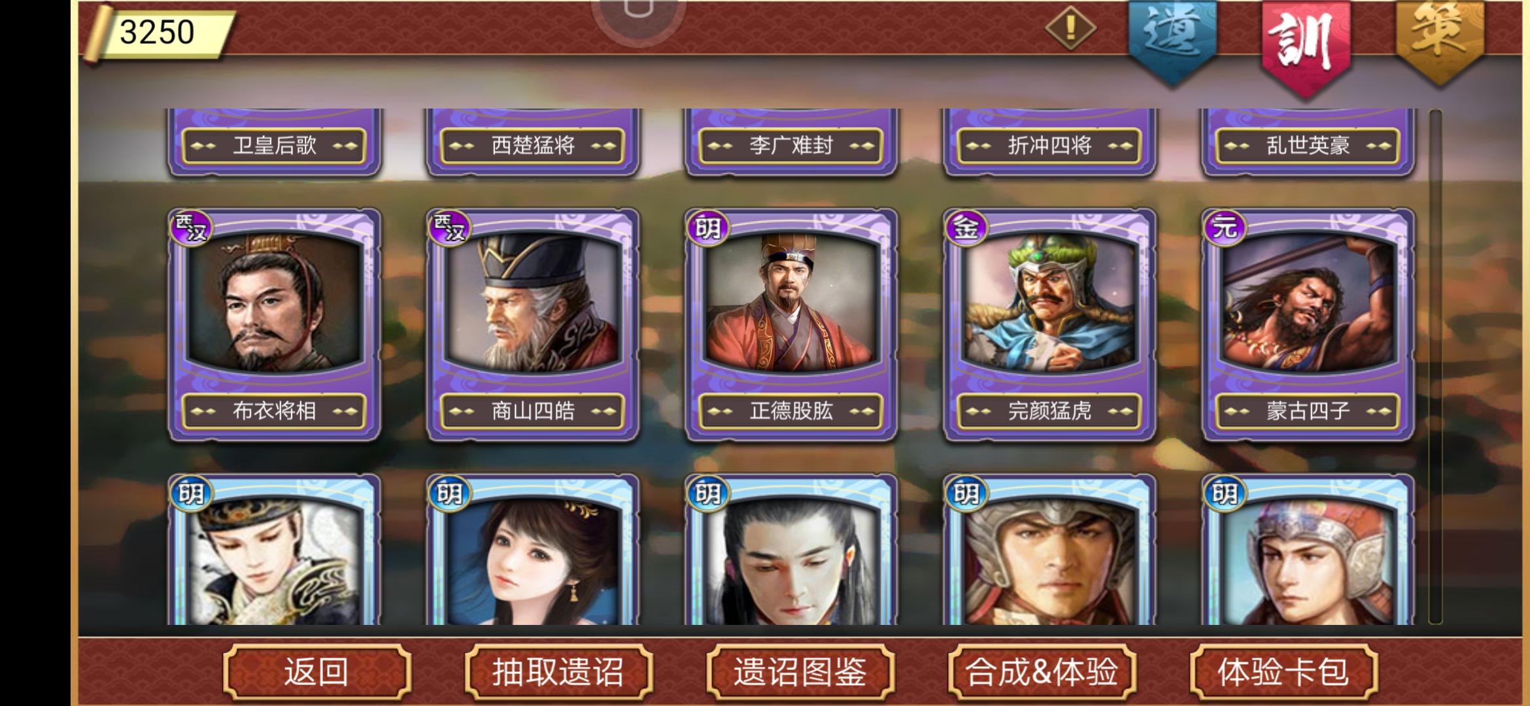This screenshot has width=1530, height=706.
Task: Open 遗诏图鉴 catalog
Action: point(800,672)
